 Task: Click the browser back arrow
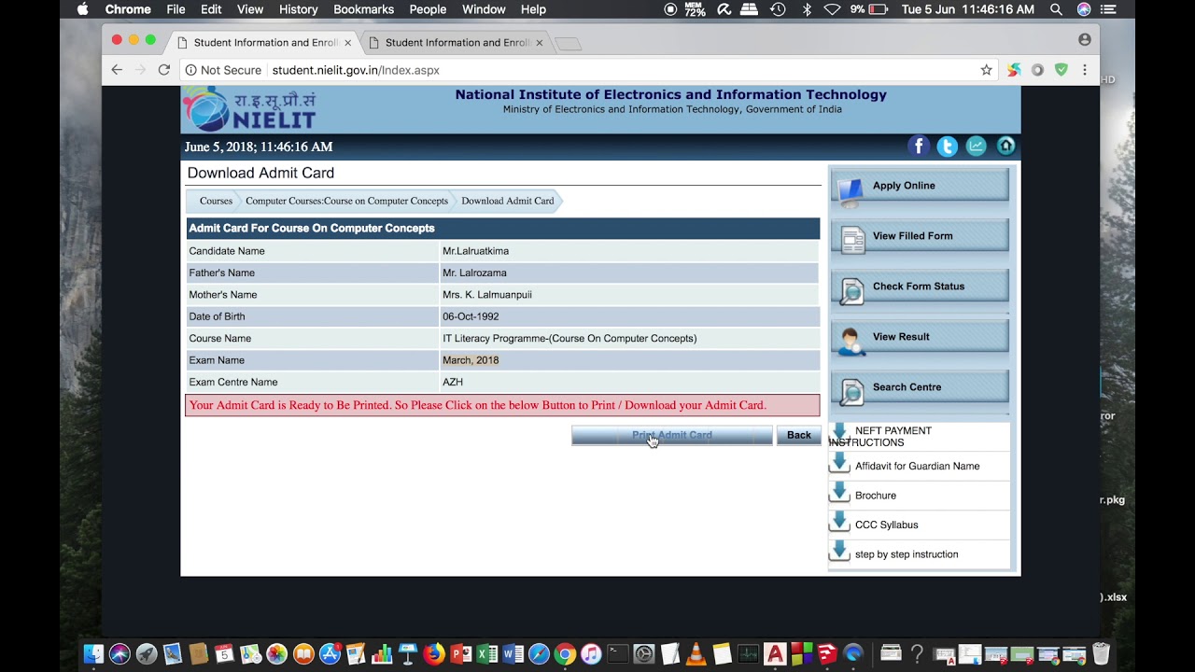[117, 70]
